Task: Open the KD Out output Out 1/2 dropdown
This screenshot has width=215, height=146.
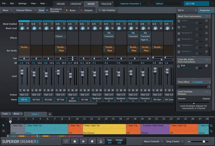Action: 36,95
